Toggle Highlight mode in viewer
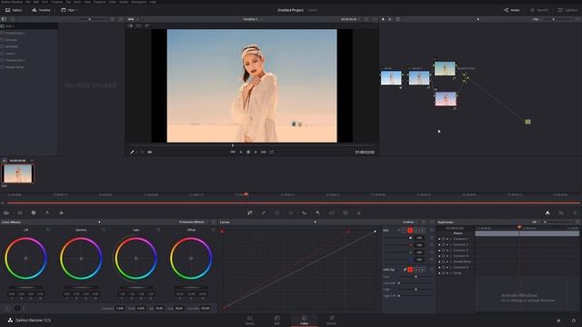This screenshot has width=582, height=327. click(x=147, y=25)
